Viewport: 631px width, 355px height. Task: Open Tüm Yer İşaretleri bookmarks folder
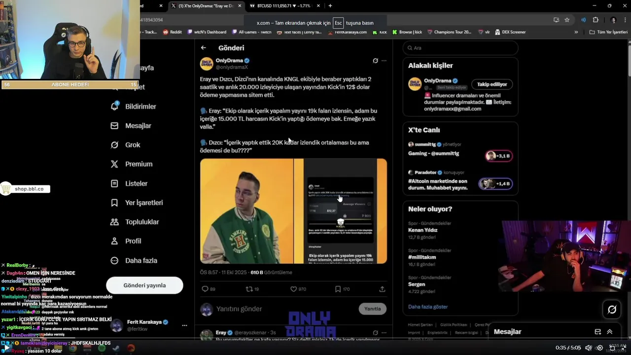point(608,32)
